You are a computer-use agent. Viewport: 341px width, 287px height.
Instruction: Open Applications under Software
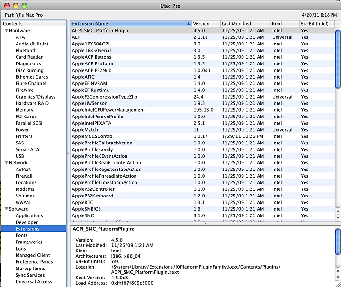(x=29, y=215)
